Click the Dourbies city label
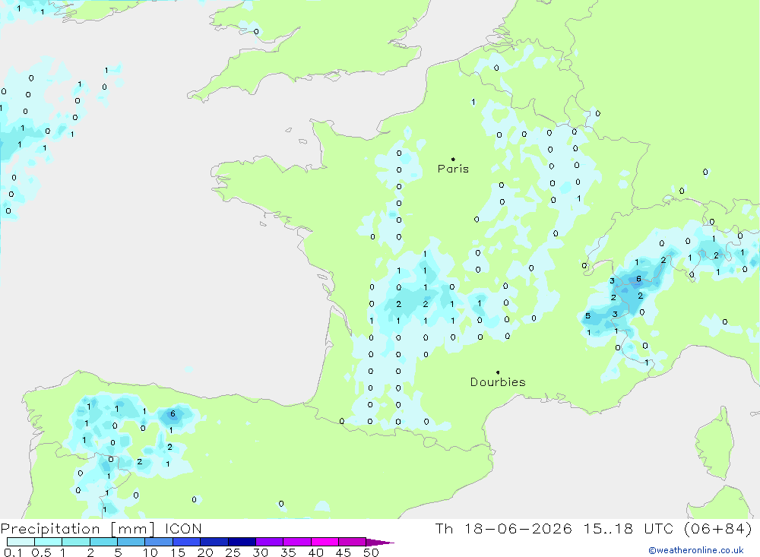760x557 pixels. [x=498, y=382]
